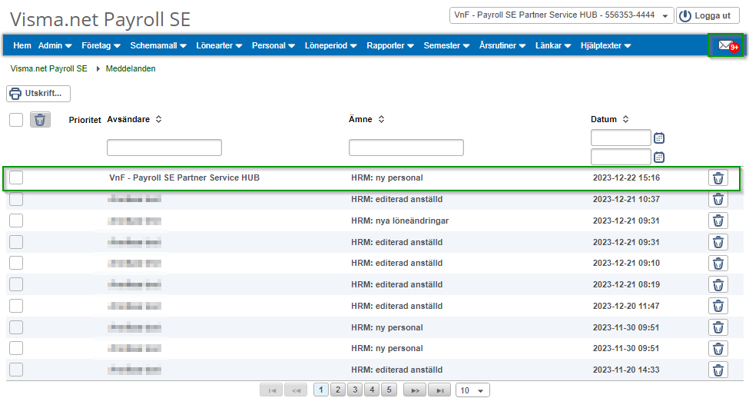Focus the Avsändare filter field
Screen dimensions: 749x408
(164, 148)
